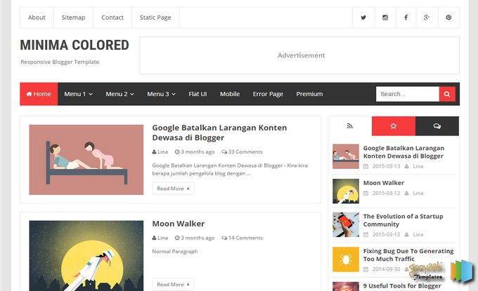Expand the Menu 1 dropdown
This screenshot has height=291, width=478.
point(78,94)
